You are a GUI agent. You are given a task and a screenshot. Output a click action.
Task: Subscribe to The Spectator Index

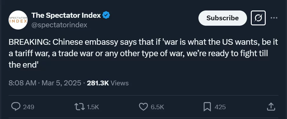point(223,18)
